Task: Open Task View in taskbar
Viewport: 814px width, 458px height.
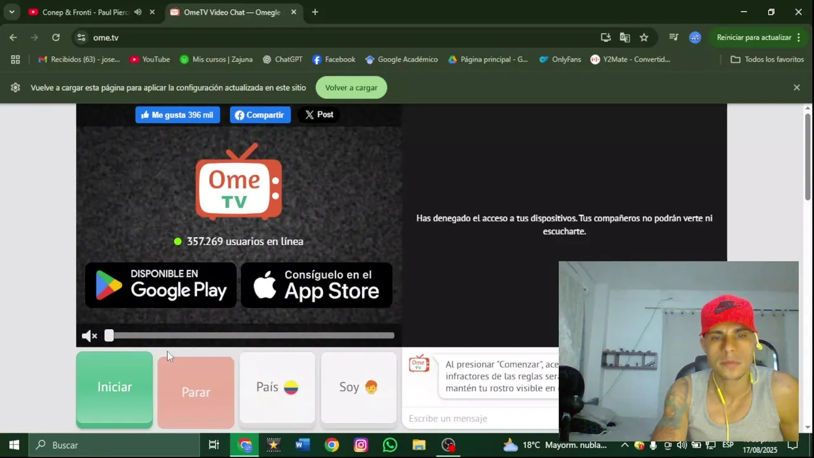Action: 214,445
